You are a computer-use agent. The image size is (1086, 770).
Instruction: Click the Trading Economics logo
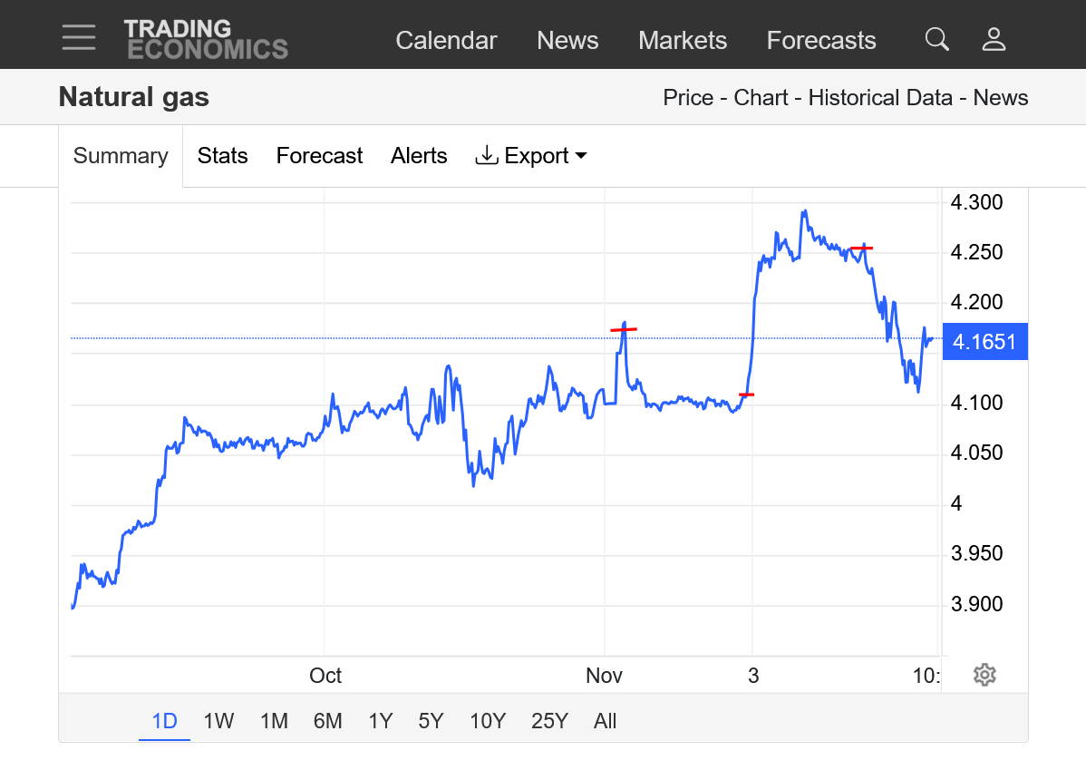pos(206,40)
